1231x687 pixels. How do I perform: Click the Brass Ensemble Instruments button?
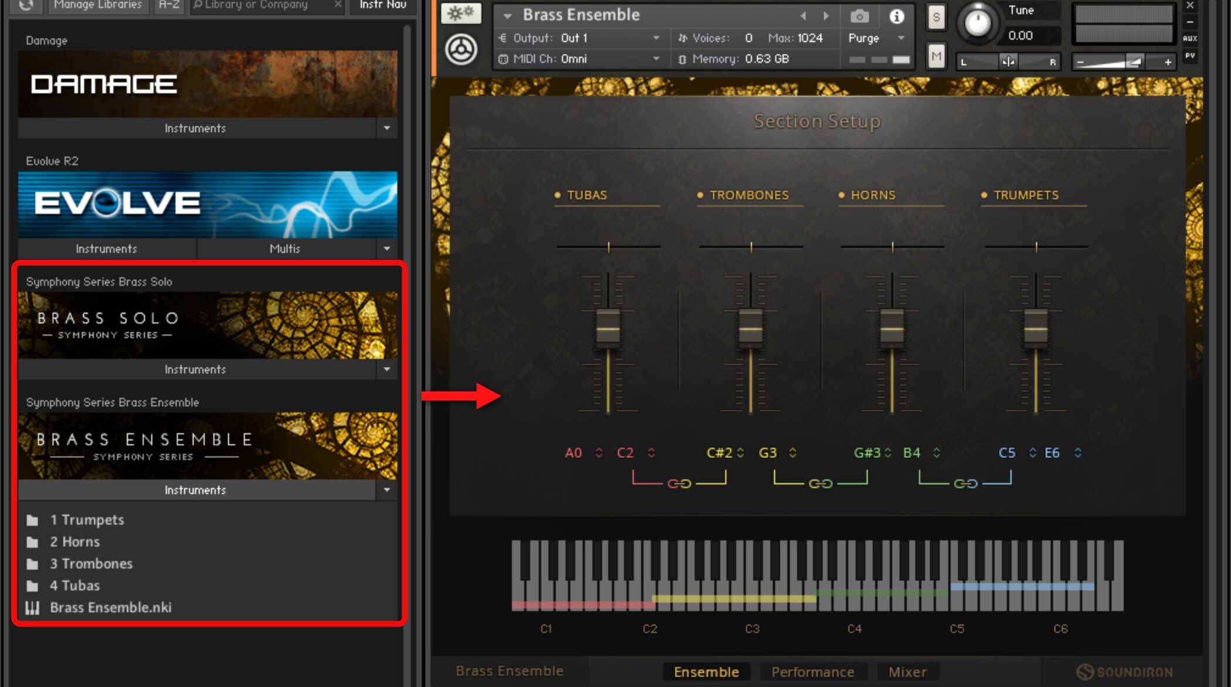pos(196,490)
